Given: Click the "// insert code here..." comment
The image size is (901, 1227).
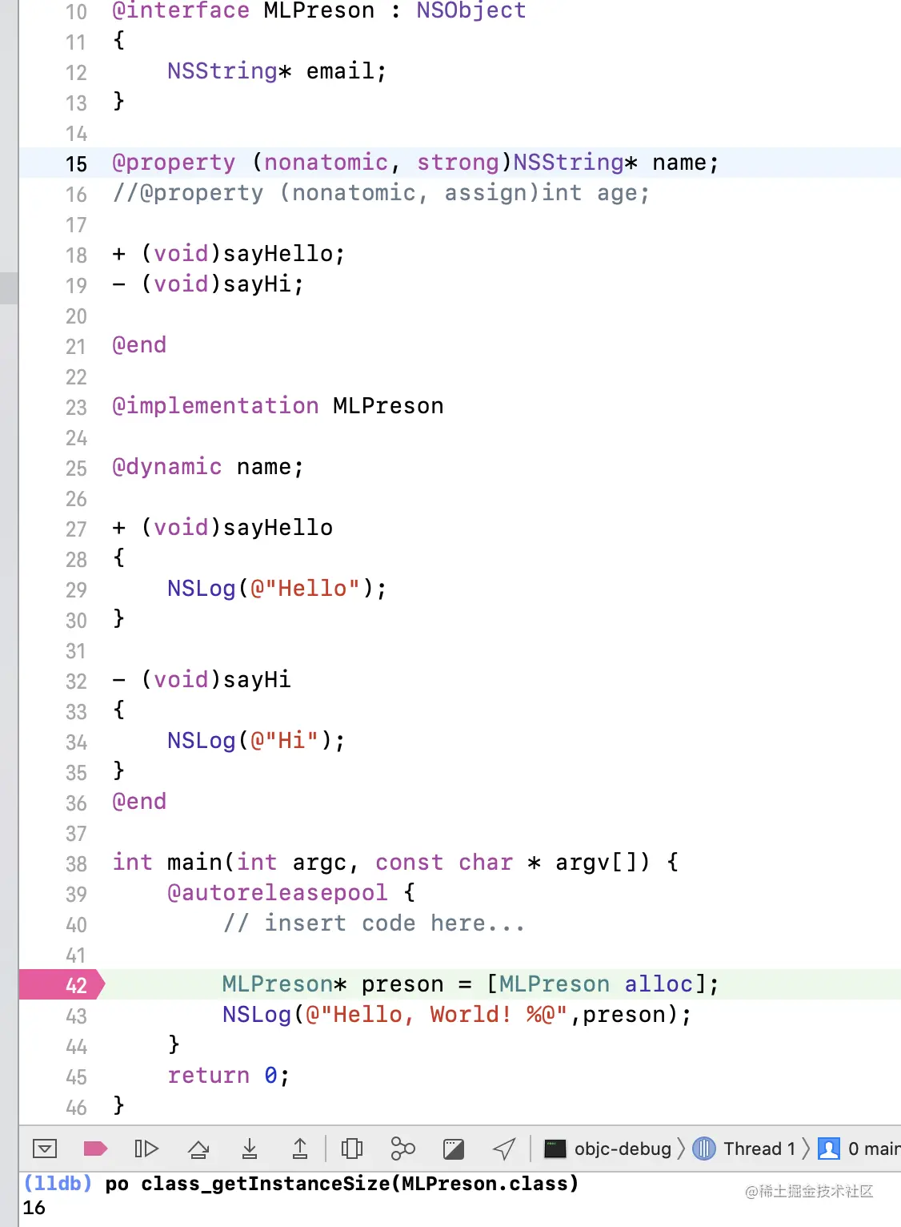Looking at the screenshot, I should (x=374, y=923).
